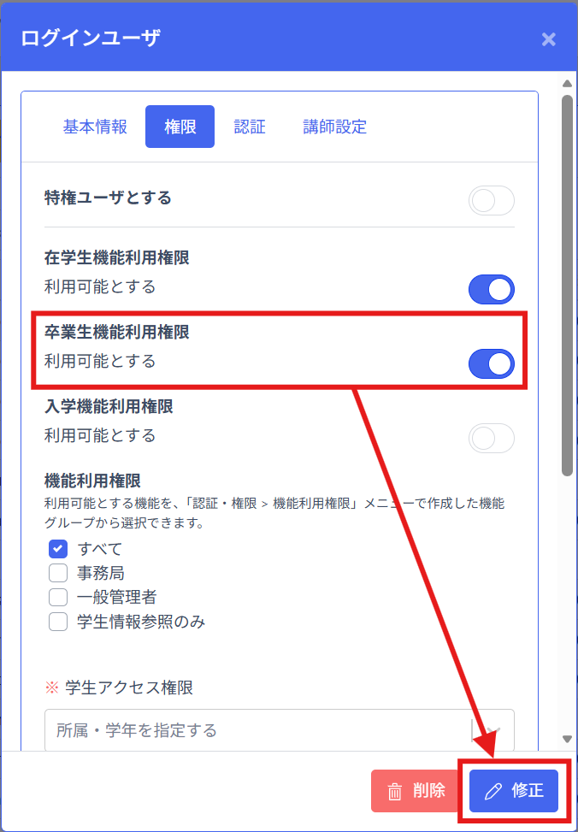Screen dimensions: 578x832
Task: Close the ログインユーザ dialog with the X
Action: (548, 39)
